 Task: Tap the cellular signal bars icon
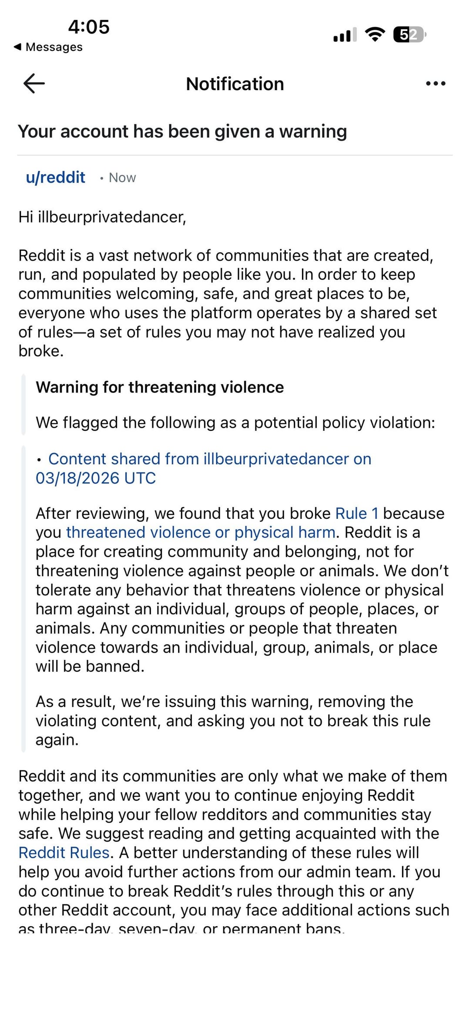tap(345, 34)
